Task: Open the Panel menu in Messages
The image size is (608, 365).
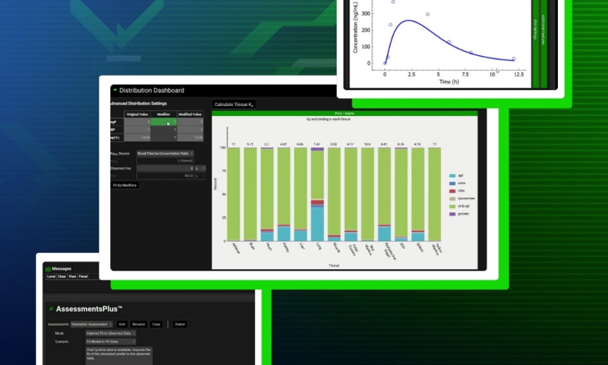Action: [83, 276]
